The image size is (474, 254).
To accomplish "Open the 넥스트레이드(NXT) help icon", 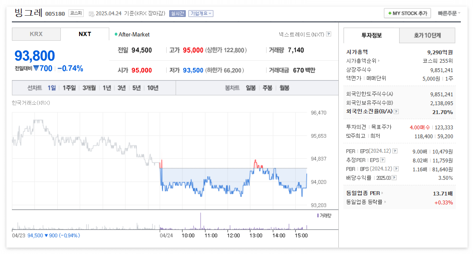I will (328, 34).
